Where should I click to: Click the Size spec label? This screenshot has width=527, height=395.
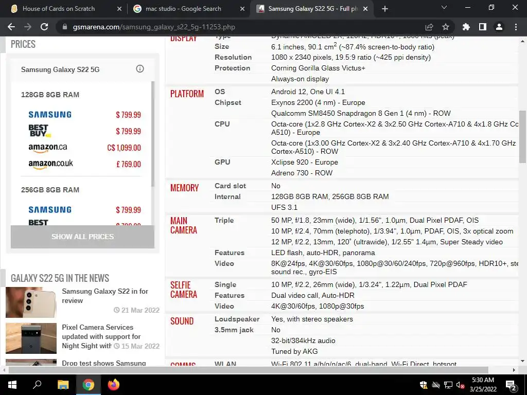[222, 46]
